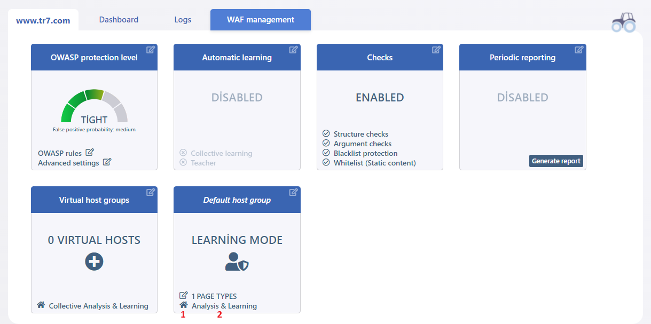Screen dimensions: 651x324
Task: Add a virtual host with plus icon
Action: click(x=94, y=262)
